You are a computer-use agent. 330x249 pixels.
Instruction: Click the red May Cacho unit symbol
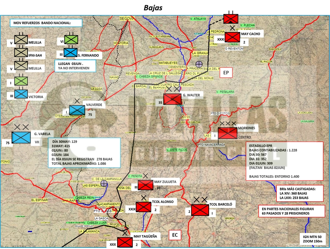(233, 37)
